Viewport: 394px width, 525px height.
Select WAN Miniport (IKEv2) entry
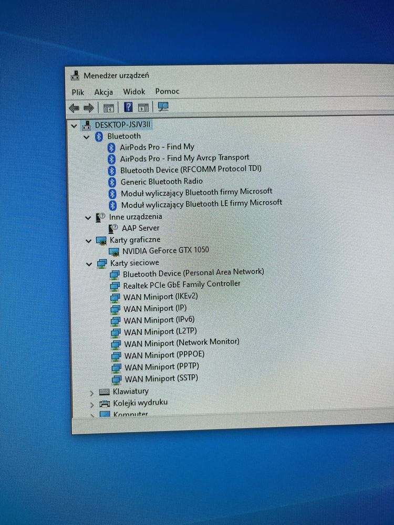[161, 297]
